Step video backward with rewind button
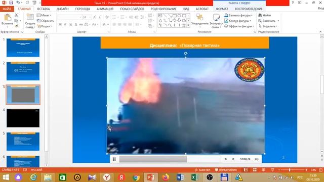The width and height of the screenshot is (324, 182). point(225,159)
